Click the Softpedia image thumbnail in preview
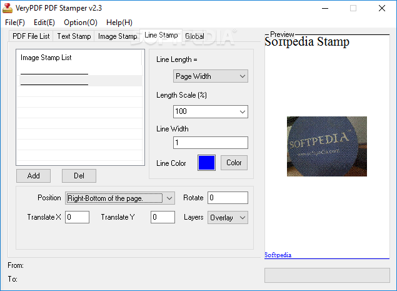 coord(327,146)
